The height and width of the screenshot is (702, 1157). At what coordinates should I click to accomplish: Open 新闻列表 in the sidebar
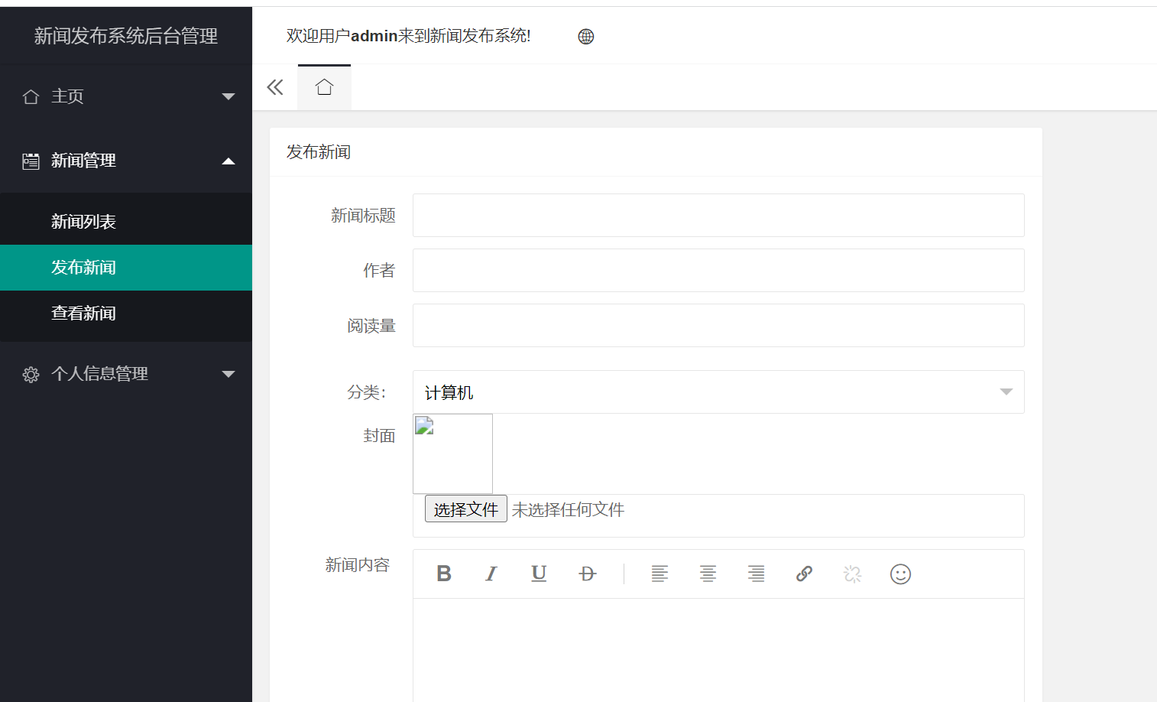tap(126, 222)
